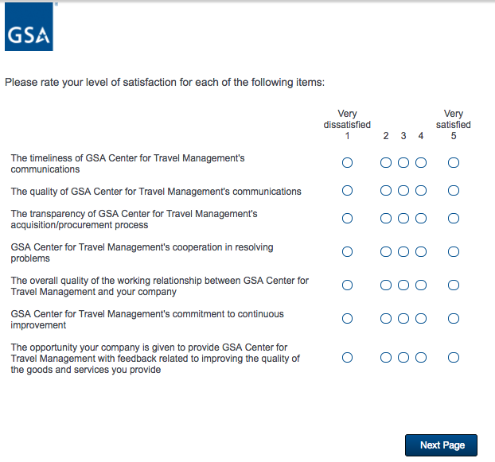Go to the Next Page

click(442, 445)
